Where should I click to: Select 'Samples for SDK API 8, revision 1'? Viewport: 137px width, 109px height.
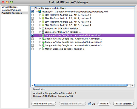pyautogui.click(x=63, y=29)
